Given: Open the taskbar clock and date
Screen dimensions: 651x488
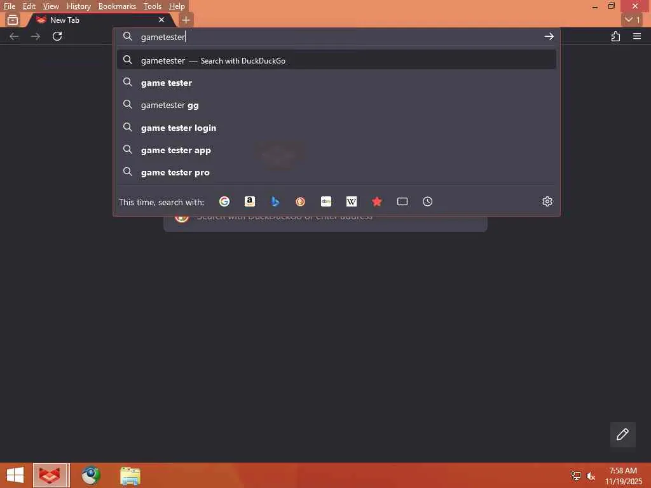Looking at the screenshot, I should pos(623,476).
